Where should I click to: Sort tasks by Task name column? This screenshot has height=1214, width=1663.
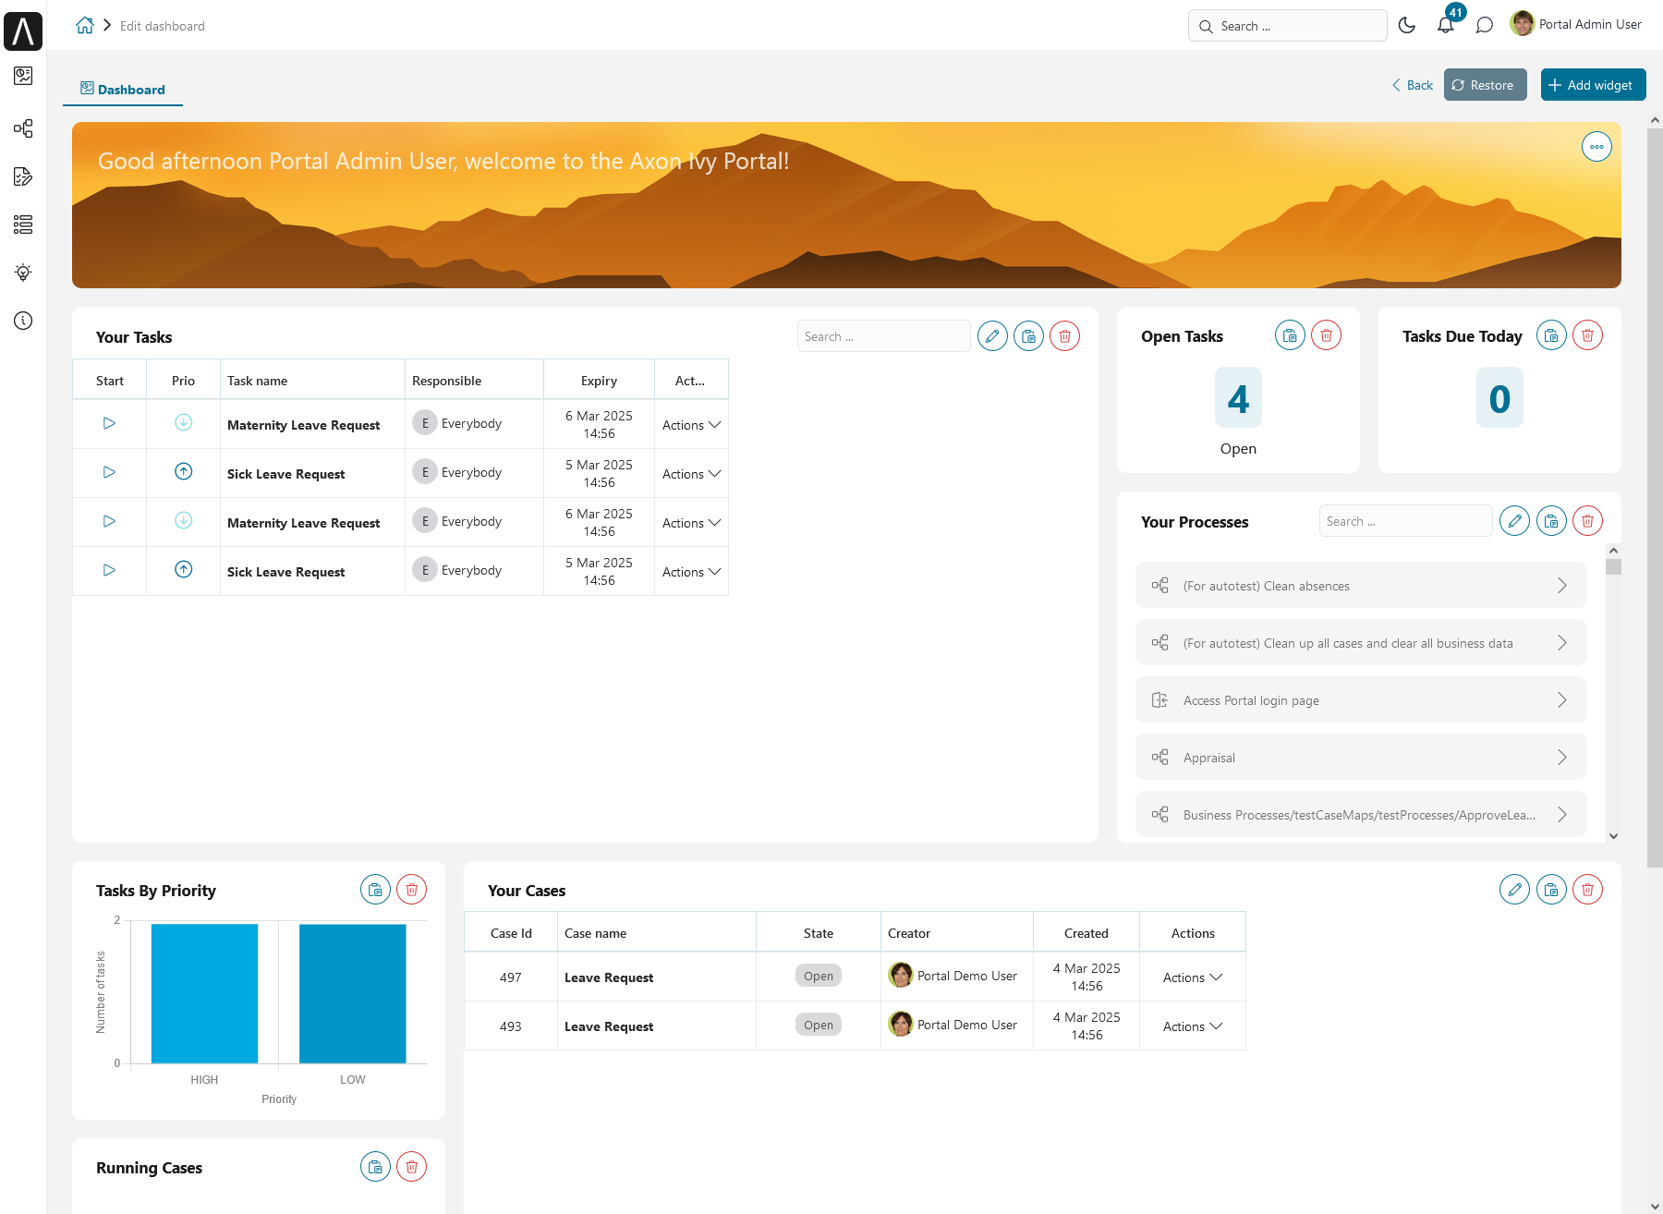(x=312, y=381)
